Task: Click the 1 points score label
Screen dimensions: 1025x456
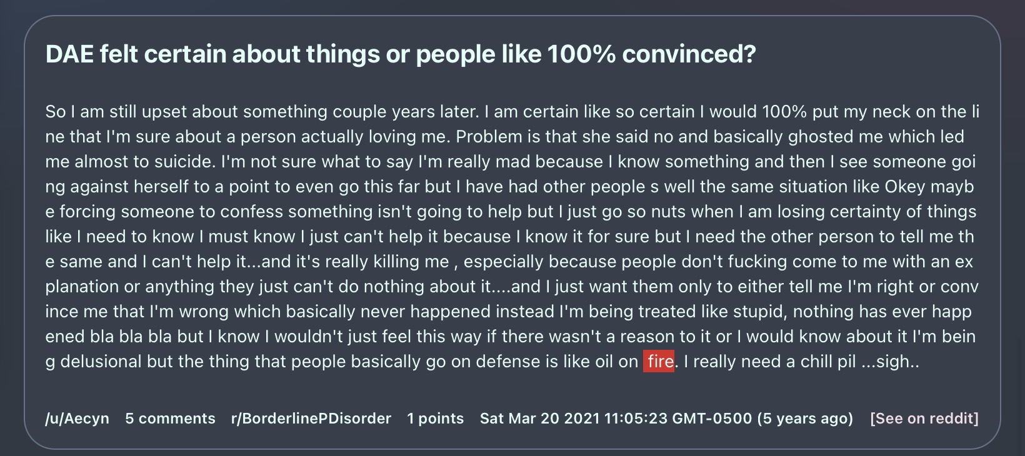Action: click(x=436, y=419)
